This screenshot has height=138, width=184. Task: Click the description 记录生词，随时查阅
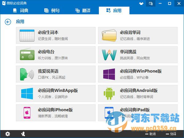53,39
